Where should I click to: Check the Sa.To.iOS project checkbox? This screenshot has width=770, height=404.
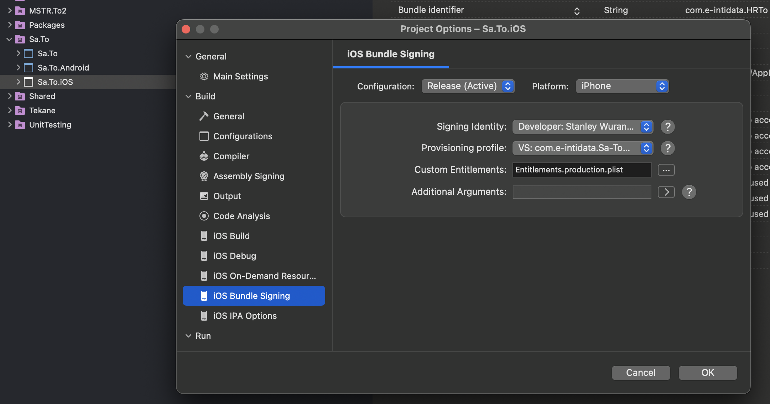28,82
